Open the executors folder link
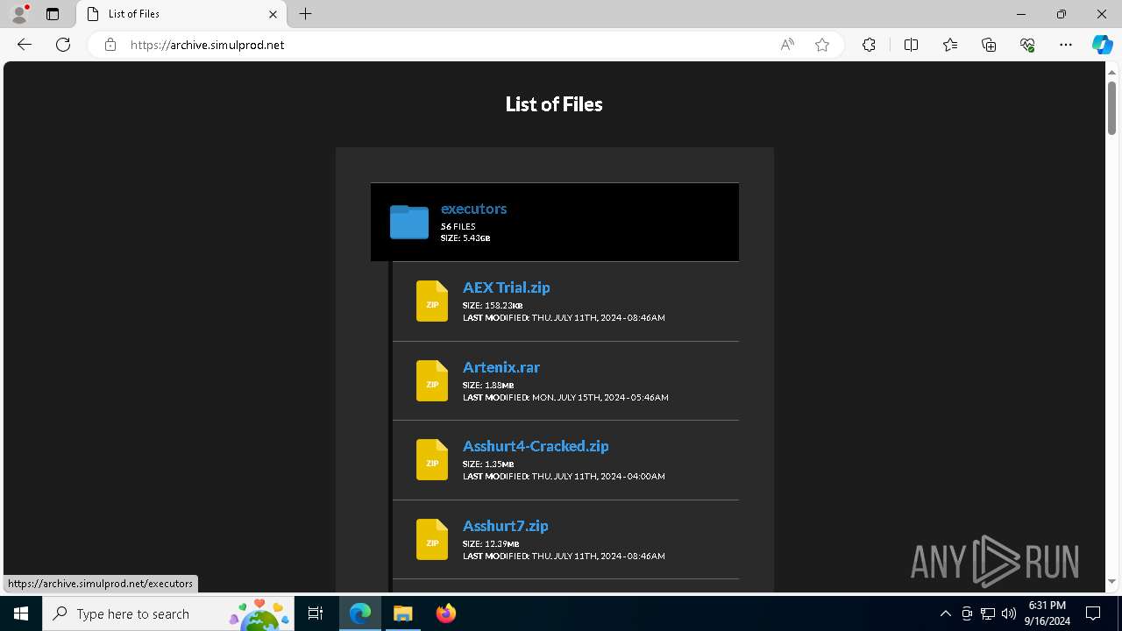Viewport: 1122px width, 631px height. coord(473,209)
